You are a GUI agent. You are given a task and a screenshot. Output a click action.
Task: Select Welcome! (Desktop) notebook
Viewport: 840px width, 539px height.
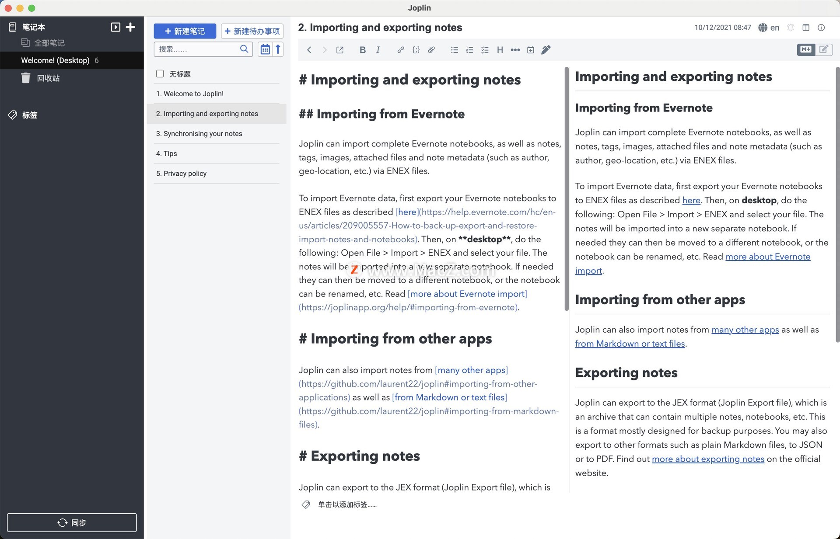72,60
